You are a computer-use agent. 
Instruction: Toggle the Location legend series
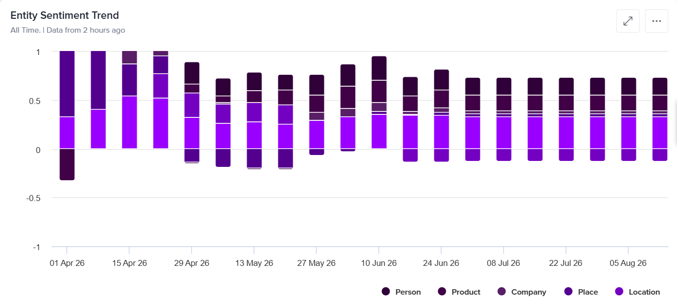click(637, 292)
